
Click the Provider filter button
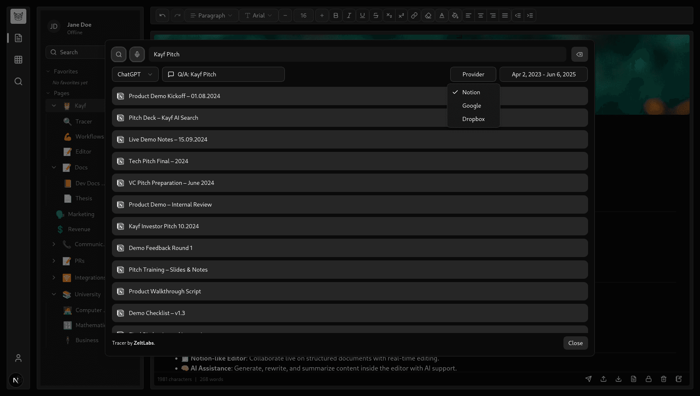[x=473, y=74]
